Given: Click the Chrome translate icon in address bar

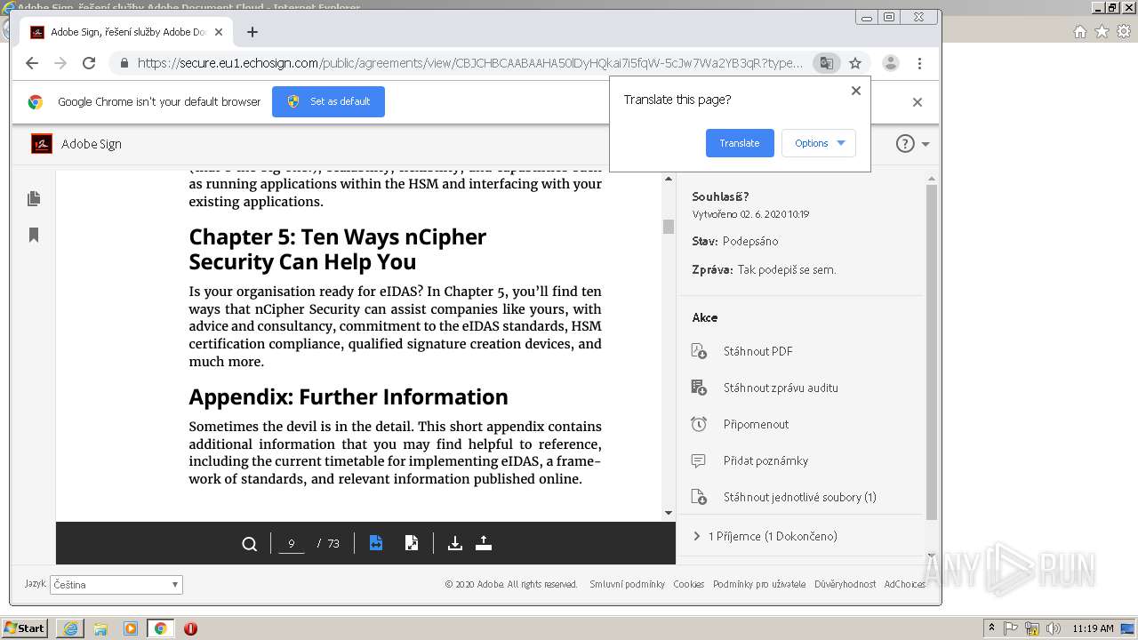Looking at the screenshot, I should pyautogui.click(x=827, y=63).
